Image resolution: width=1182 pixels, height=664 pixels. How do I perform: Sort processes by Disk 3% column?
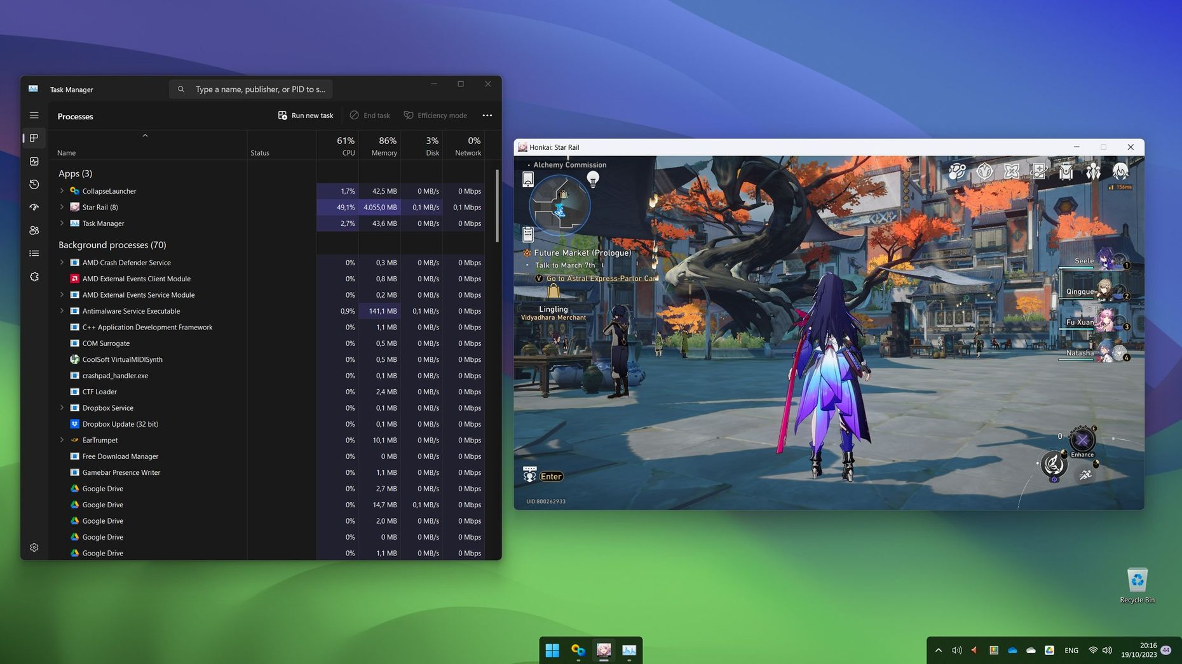[422, 145]
